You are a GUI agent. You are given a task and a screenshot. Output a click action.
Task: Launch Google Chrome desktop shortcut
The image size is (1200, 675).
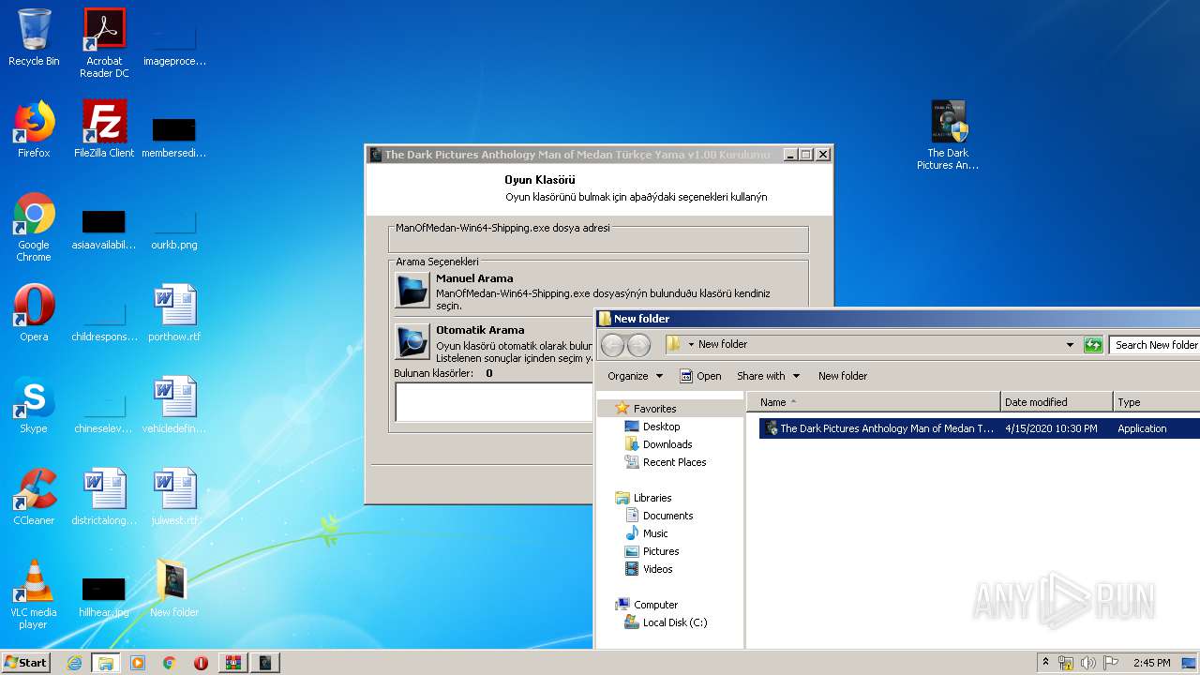point(34,227)
